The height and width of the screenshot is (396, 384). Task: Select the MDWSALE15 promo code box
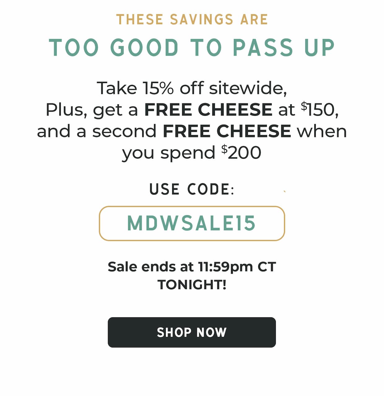click(192, 223)
